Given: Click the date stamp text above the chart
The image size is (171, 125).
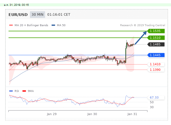Looking at the screenshot, I should 16,5.
